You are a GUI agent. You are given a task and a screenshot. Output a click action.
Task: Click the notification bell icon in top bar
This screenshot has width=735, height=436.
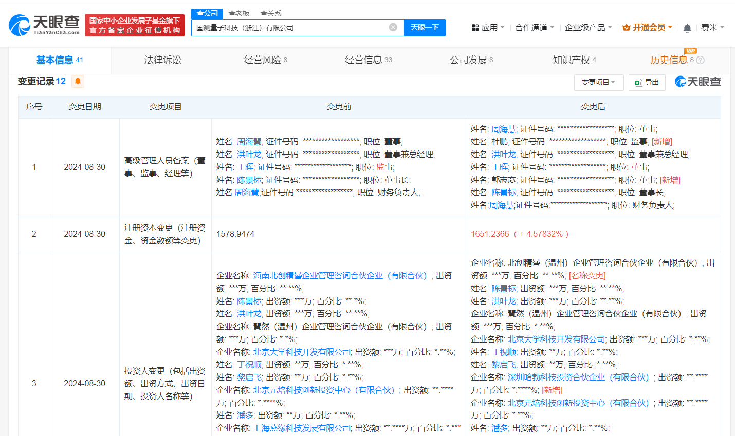[x=687, y=27]
